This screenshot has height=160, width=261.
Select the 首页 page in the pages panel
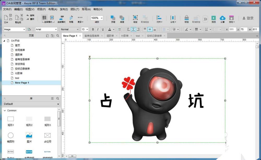click(17, 45)
